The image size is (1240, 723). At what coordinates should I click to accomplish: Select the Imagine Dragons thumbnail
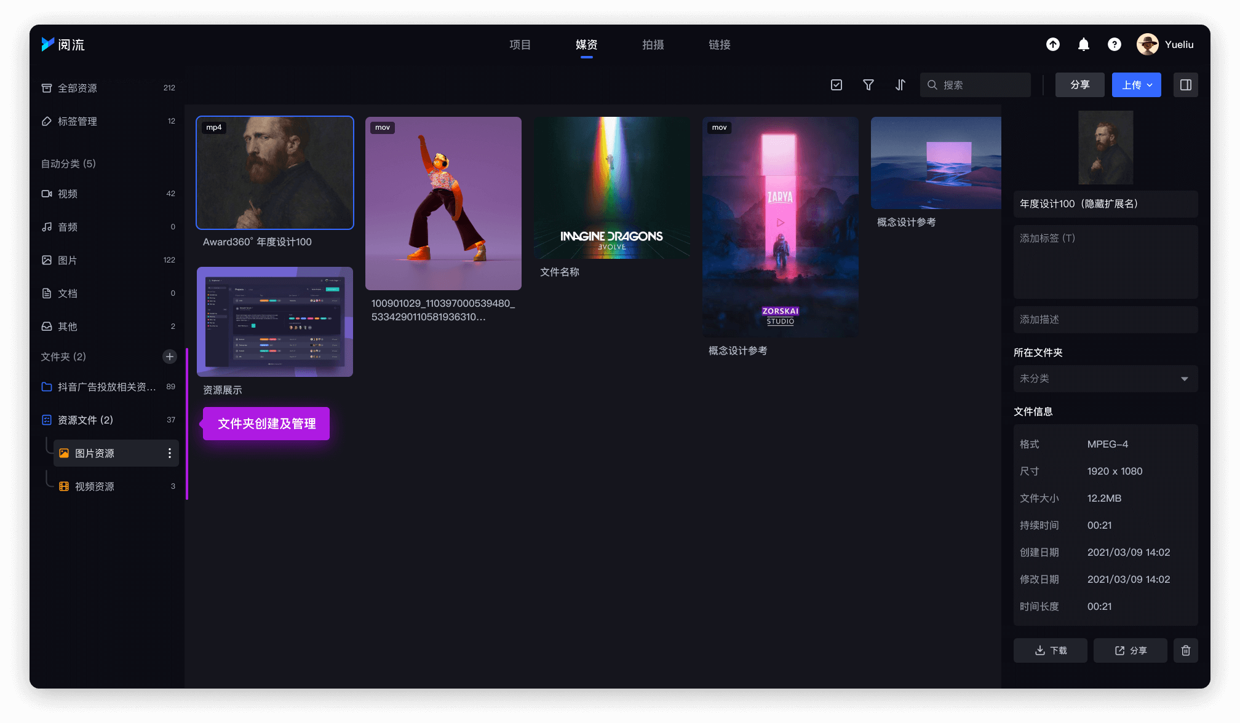tap(612, 188)
